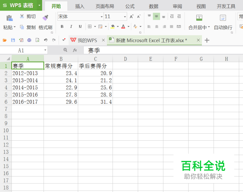Select row 7 header
This screenshot has width=243, height=192.
(6, 109)
